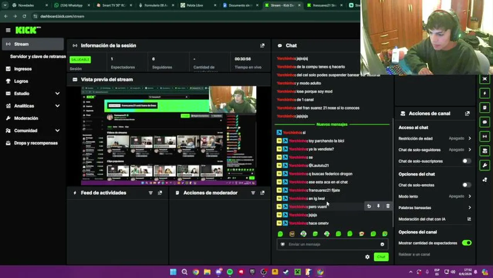The width and height of the screenshot is (493, 278).
Task: Open Servidor y clave de retransmisión
Action: [38, 56]
